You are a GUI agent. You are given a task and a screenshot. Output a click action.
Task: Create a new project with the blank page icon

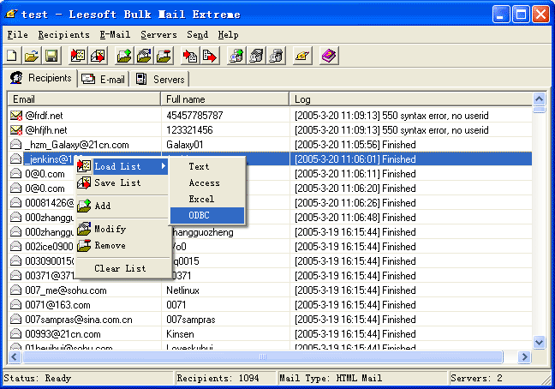12,56
